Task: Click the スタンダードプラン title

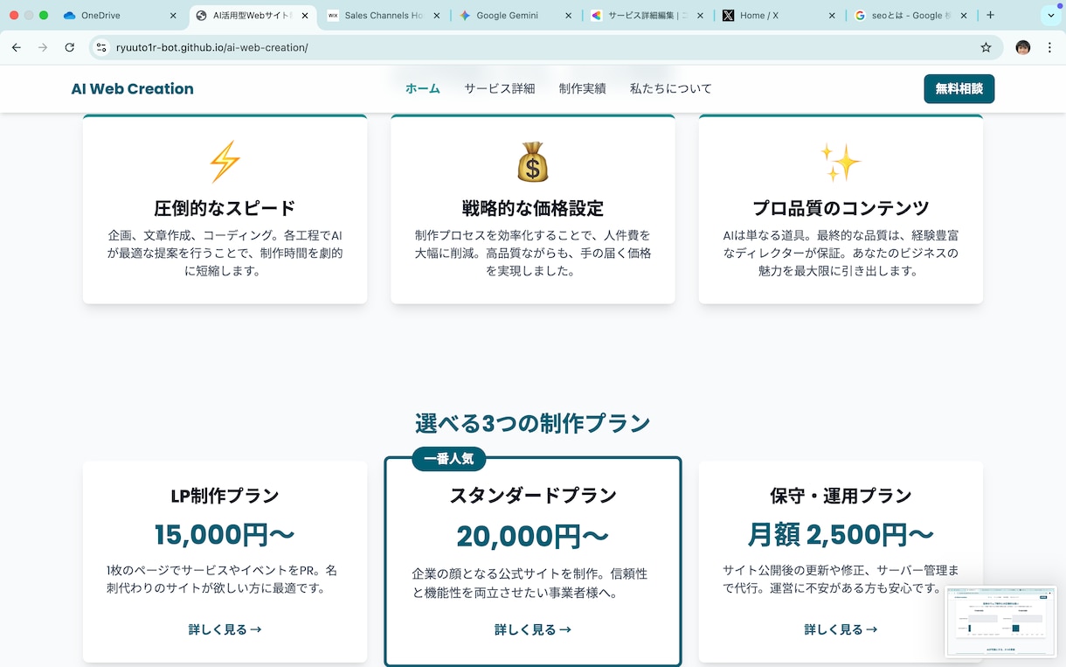Action: pos(533,496)
